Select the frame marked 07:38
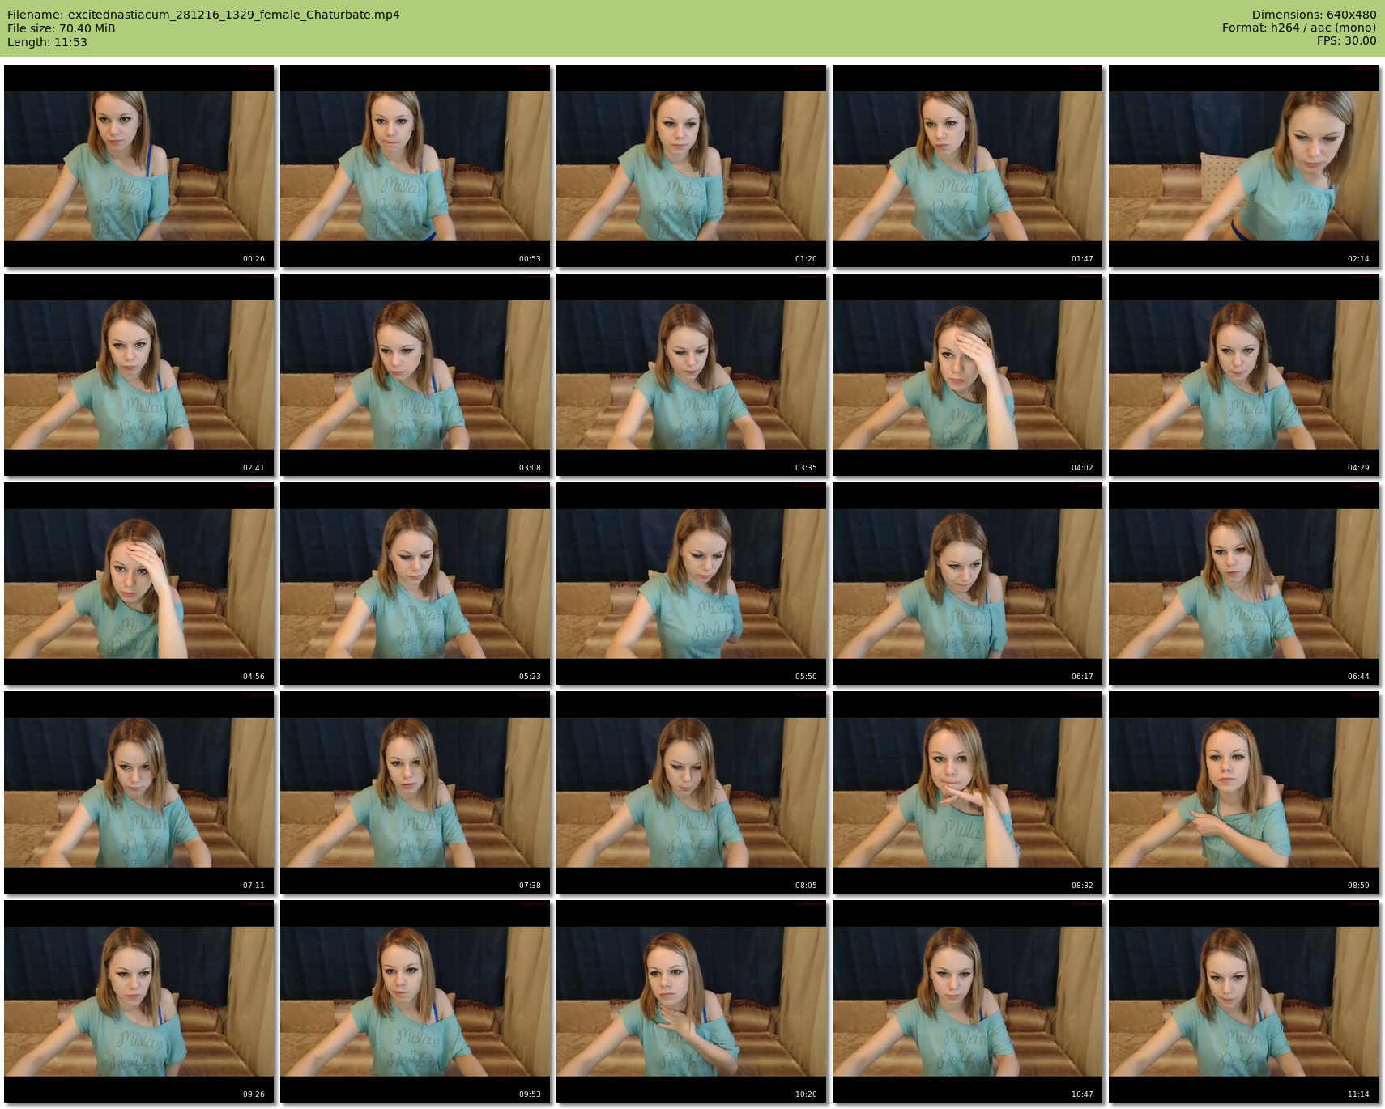 415,792
